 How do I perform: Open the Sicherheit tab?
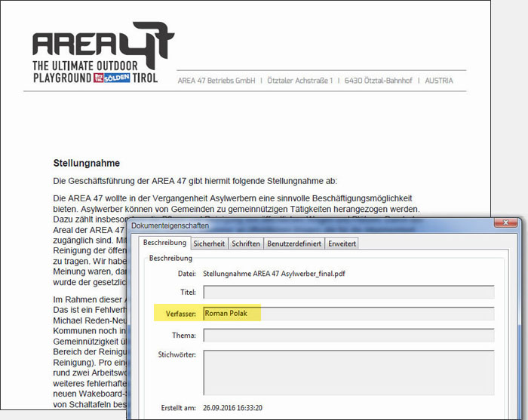click(209, 244)
